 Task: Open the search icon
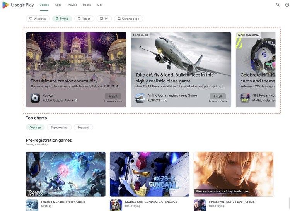pos(278,5)
